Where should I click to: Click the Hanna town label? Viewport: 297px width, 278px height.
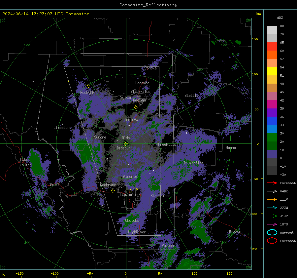click(231, 147)
